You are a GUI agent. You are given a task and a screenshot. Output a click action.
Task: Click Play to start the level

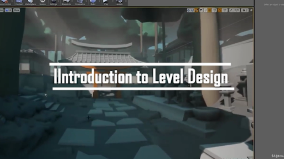pyautogui.click(x=106, y=2)
